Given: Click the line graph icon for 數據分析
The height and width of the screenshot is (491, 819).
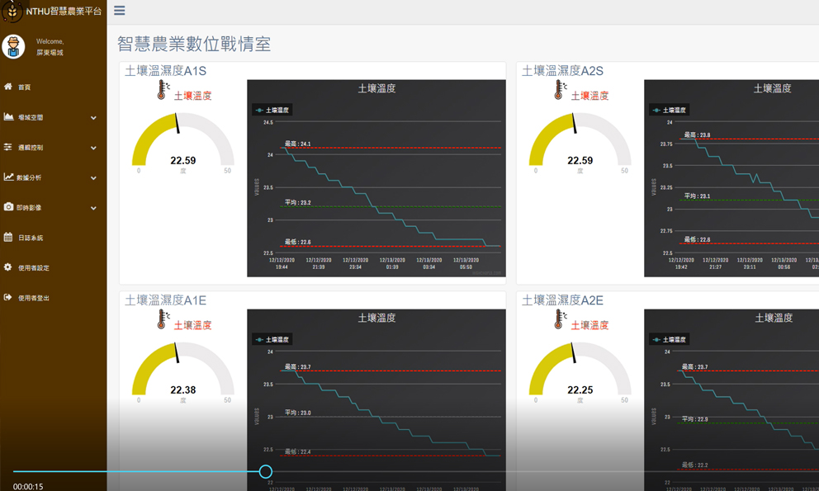Looking at the screenshot, I should 8,177.
